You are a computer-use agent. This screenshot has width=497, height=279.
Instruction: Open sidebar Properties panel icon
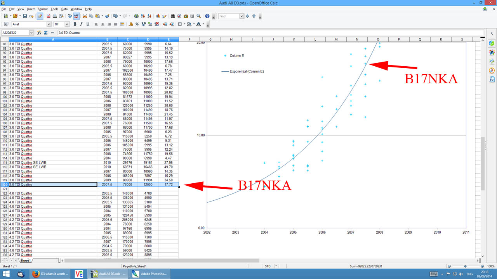pos(492,43)
